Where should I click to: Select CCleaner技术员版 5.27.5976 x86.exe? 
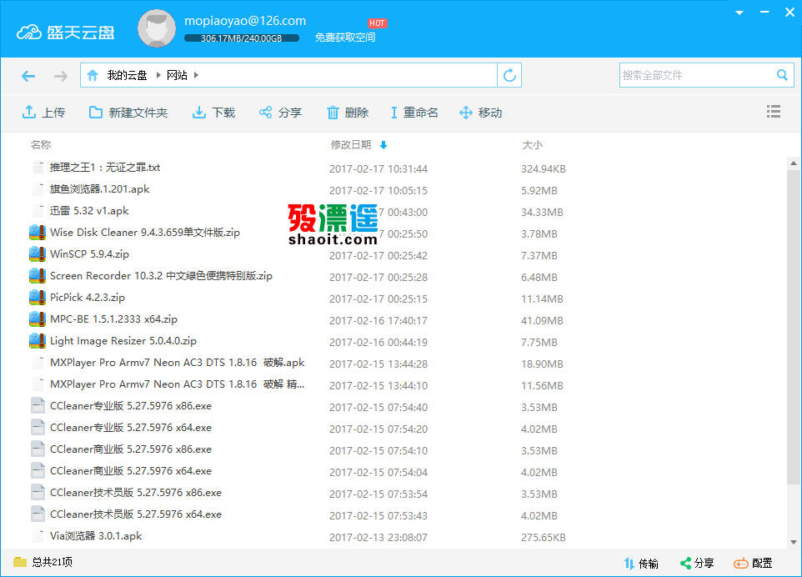tap(136, 493)
